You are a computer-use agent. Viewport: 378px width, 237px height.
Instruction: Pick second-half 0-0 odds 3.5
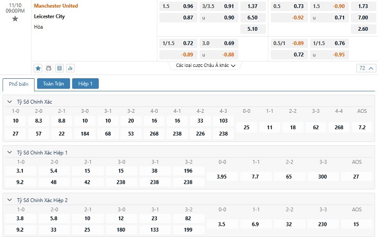pyautogui.click(x=221, y=224)
